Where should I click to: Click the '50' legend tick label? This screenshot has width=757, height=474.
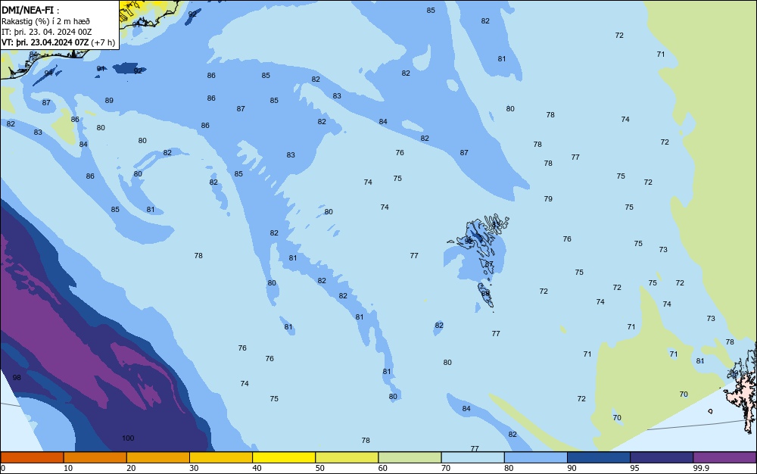coord(319,468)
